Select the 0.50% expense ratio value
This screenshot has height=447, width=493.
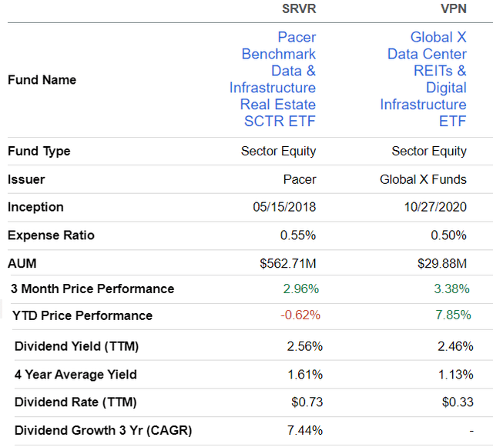point(448,235)
